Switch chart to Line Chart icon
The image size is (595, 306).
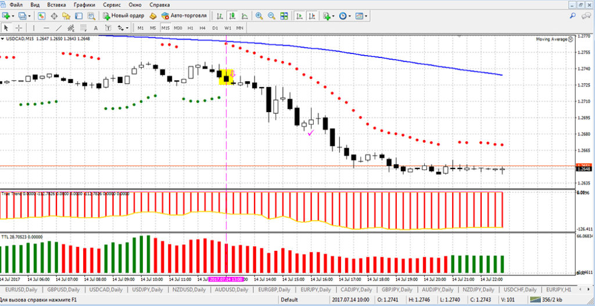[x=245, y=16]
